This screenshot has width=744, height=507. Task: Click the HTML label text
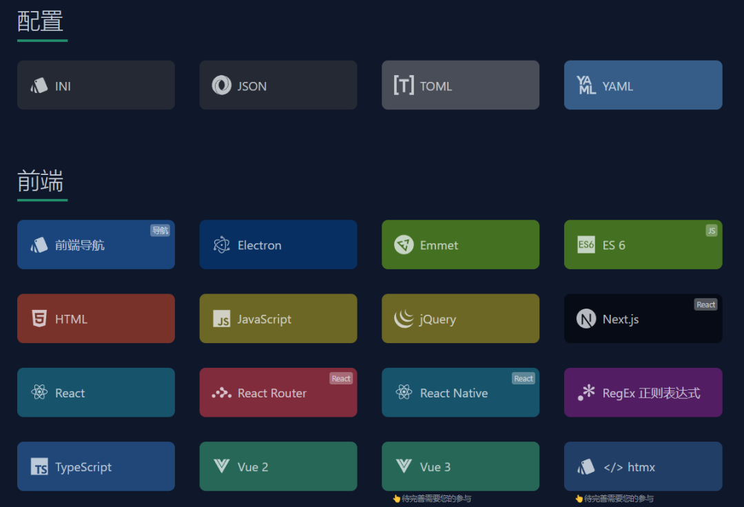pyautogui.click(x=71, y=319)
